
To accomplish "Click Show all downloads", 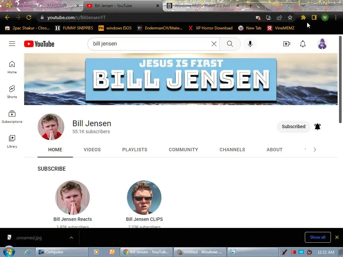I will (x=318, y=237).
